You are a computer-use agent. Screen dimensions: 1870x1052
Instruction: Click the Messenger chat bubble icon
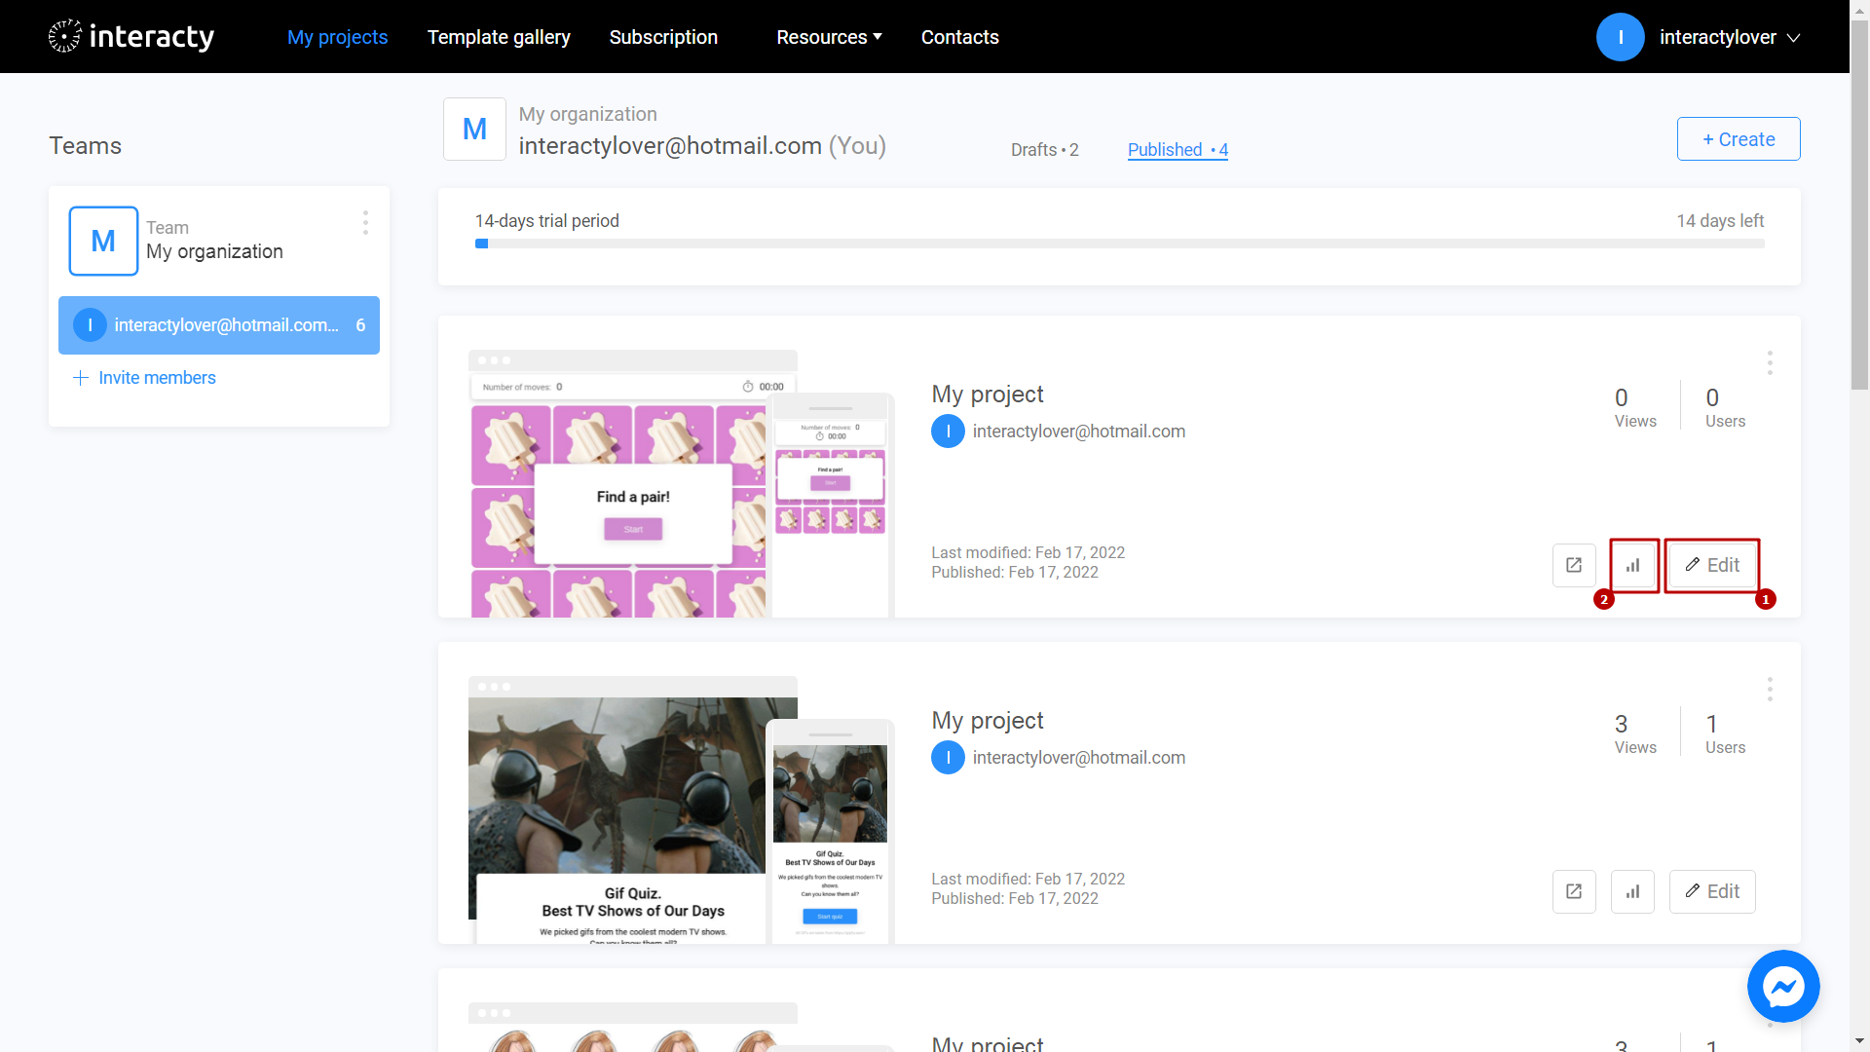(1784, 987)
